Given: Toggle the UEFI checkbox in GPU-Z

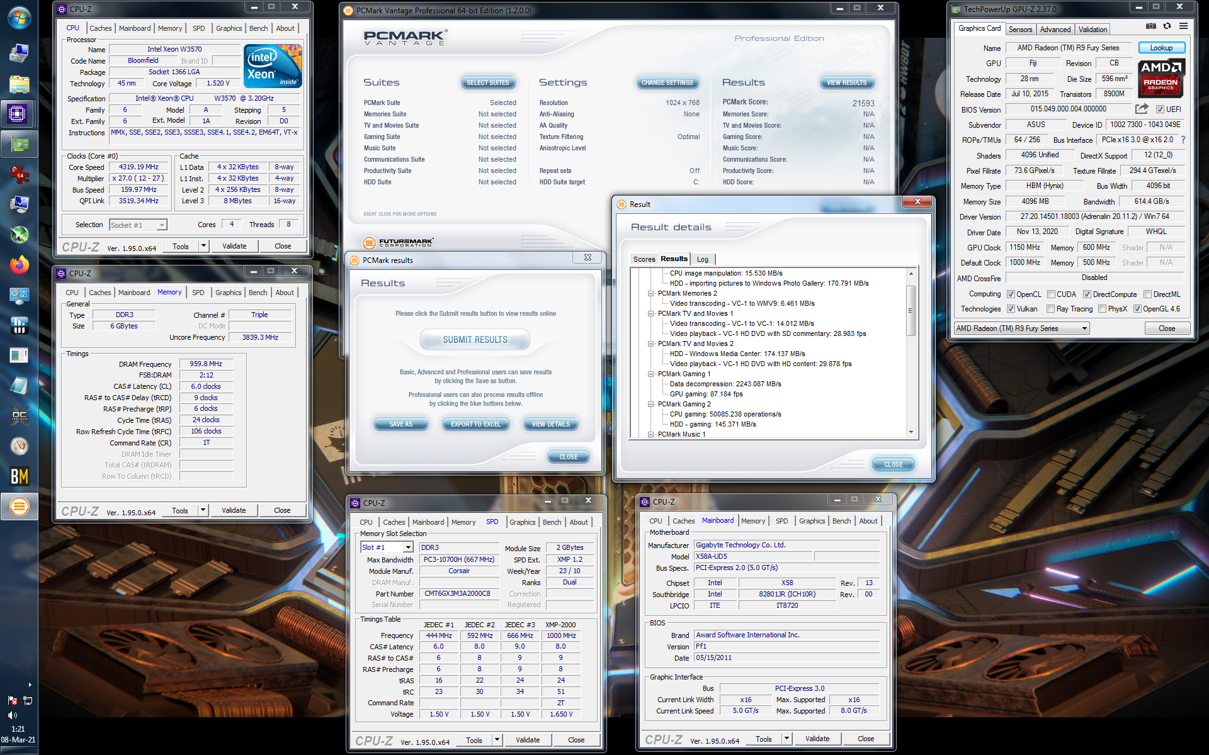Looking at the screenshot, I should (1160, 109).
